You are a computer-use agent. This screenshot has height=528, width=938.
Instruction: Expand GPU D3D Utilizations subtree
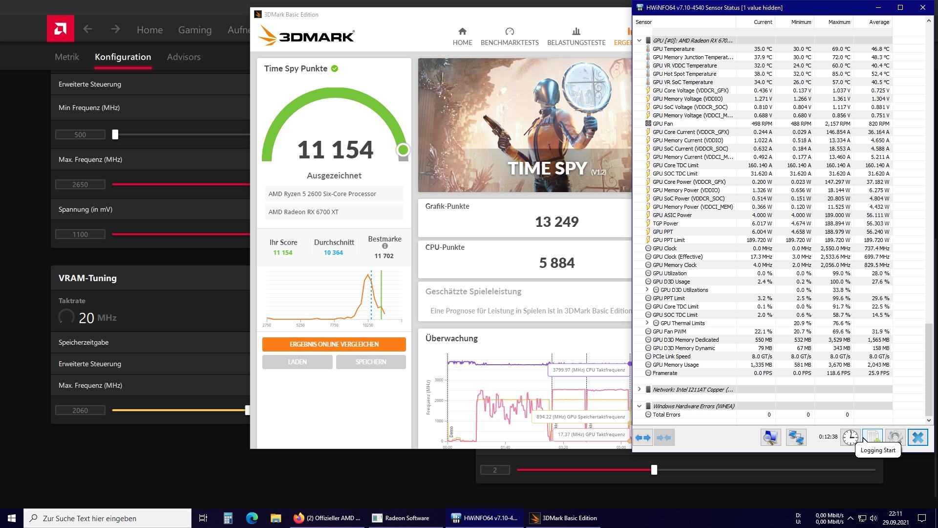click(647, 290)
